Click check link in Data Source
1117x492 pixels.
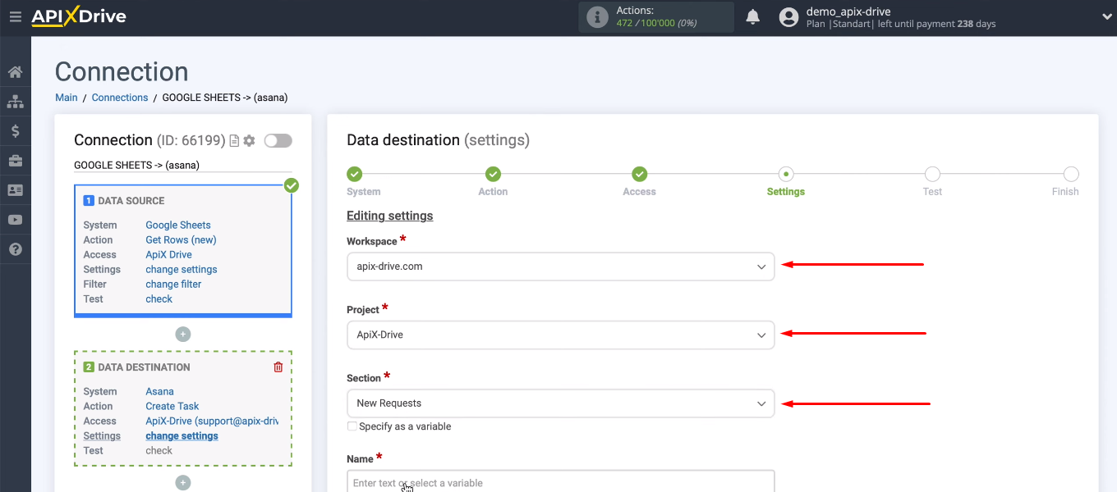pos(159,299)
